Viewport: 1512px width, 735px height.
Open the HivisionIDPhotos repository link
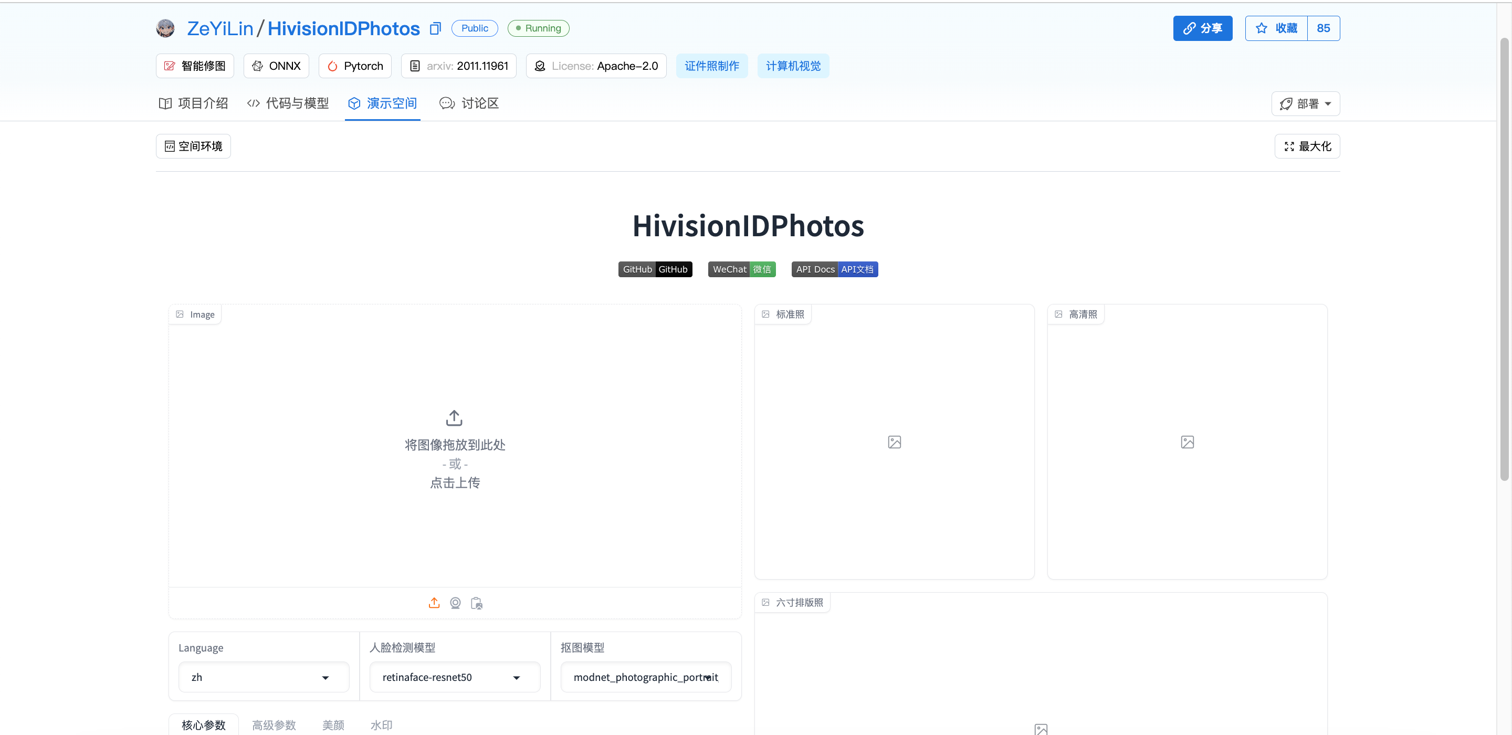tap(343, 28)
